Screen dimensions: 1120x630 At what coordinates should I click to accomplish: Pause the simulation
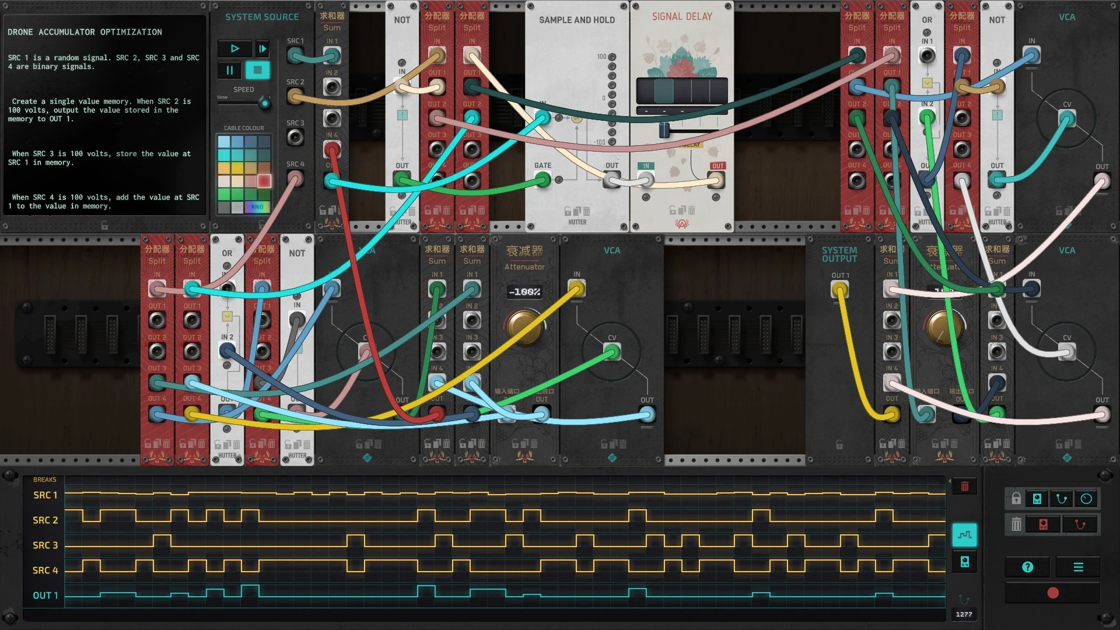tap(229, 71)
